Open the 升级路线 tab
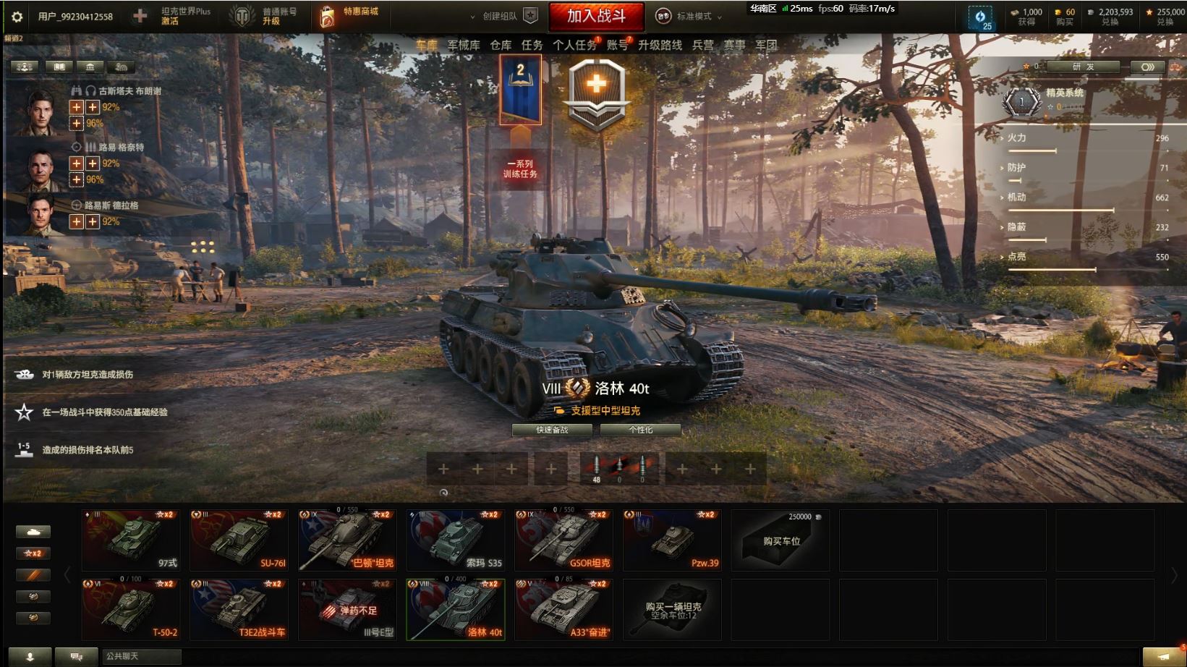The width and height of the screenshot is (1187, 667). point(660,45)
